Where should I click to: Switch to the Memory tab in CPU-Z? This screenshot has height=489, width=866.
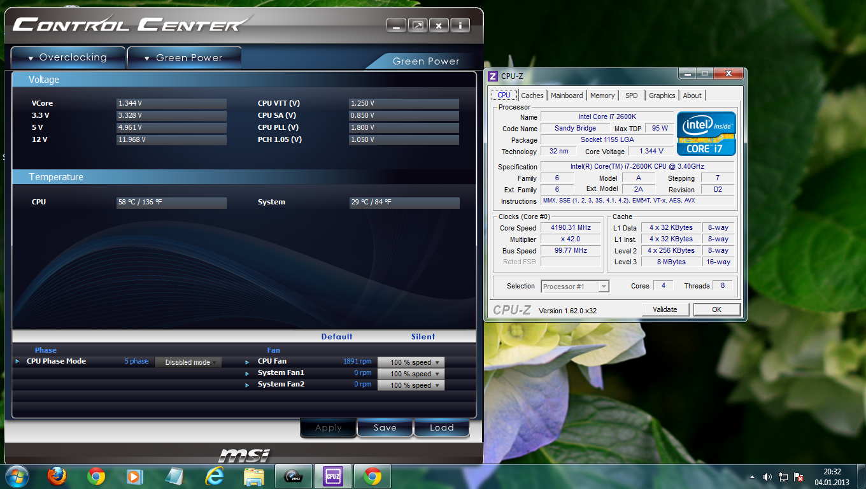coord(602,96)
